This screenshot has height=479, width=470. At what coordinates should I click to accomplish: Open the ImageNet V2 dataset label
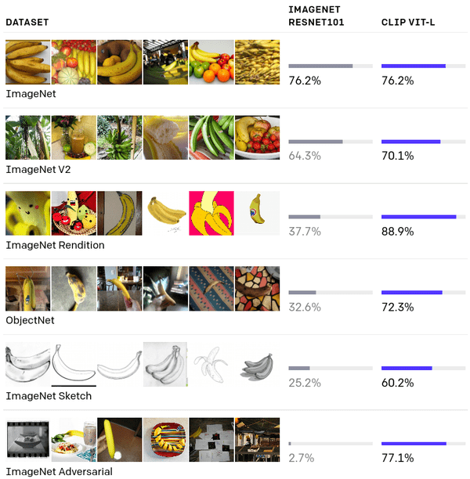tap(41, 169)
